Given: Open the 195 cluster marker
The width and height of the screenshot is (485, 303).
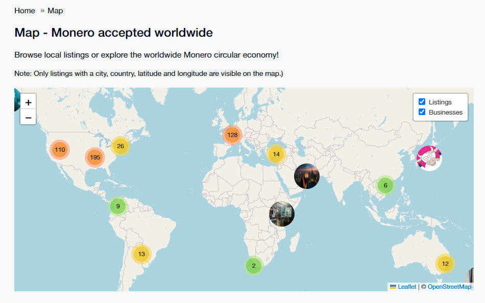Looking at the screenshot, I should click(x=95, y=157).
